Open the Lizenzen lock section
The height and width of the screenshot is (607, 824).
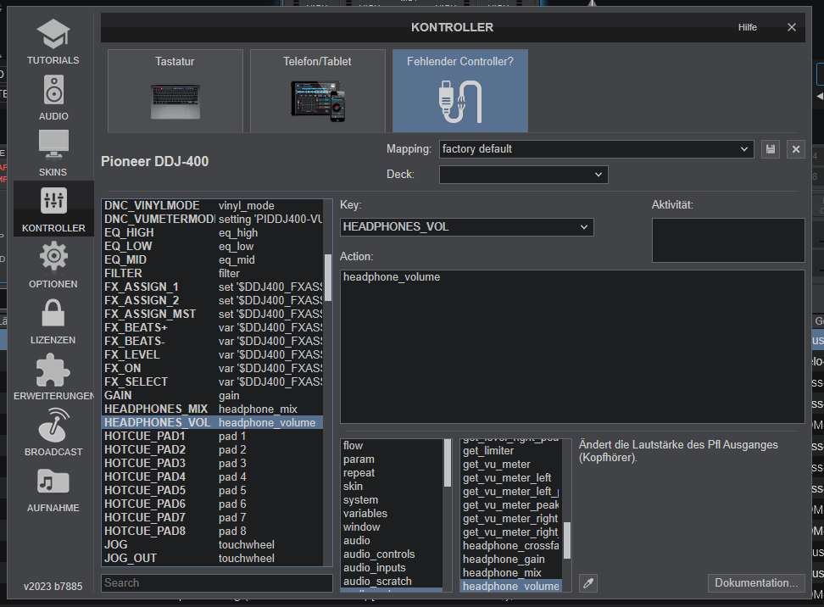pyautogui.click(x=53, y=321)
